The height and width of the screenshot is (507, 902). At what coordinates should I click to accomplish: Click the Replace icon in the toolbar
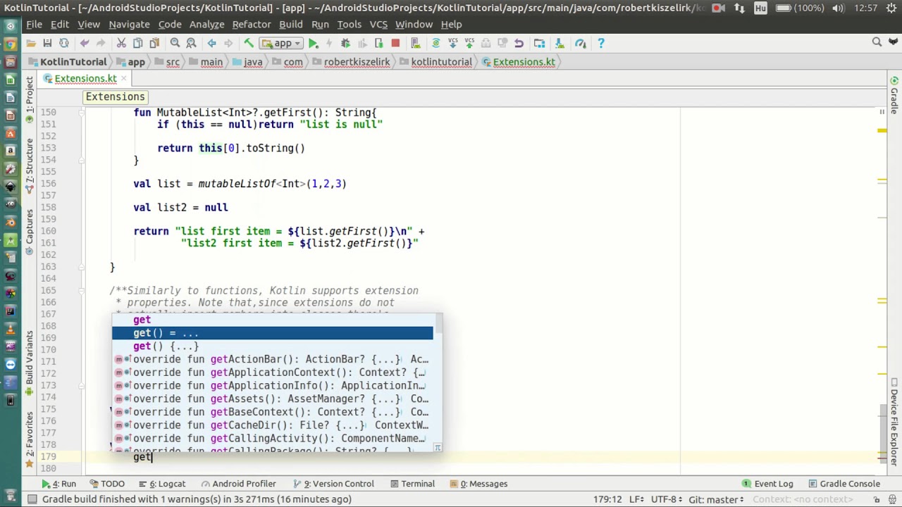point(191,43)
